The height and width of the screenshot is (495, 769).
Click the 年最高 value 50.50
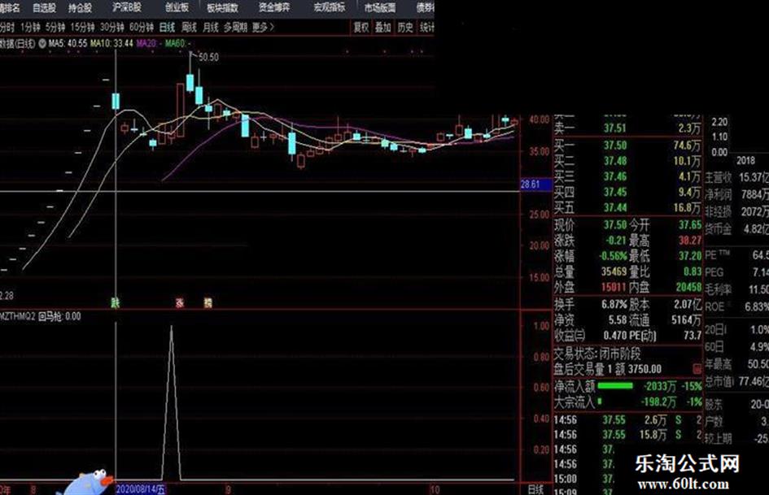point(758,364)
